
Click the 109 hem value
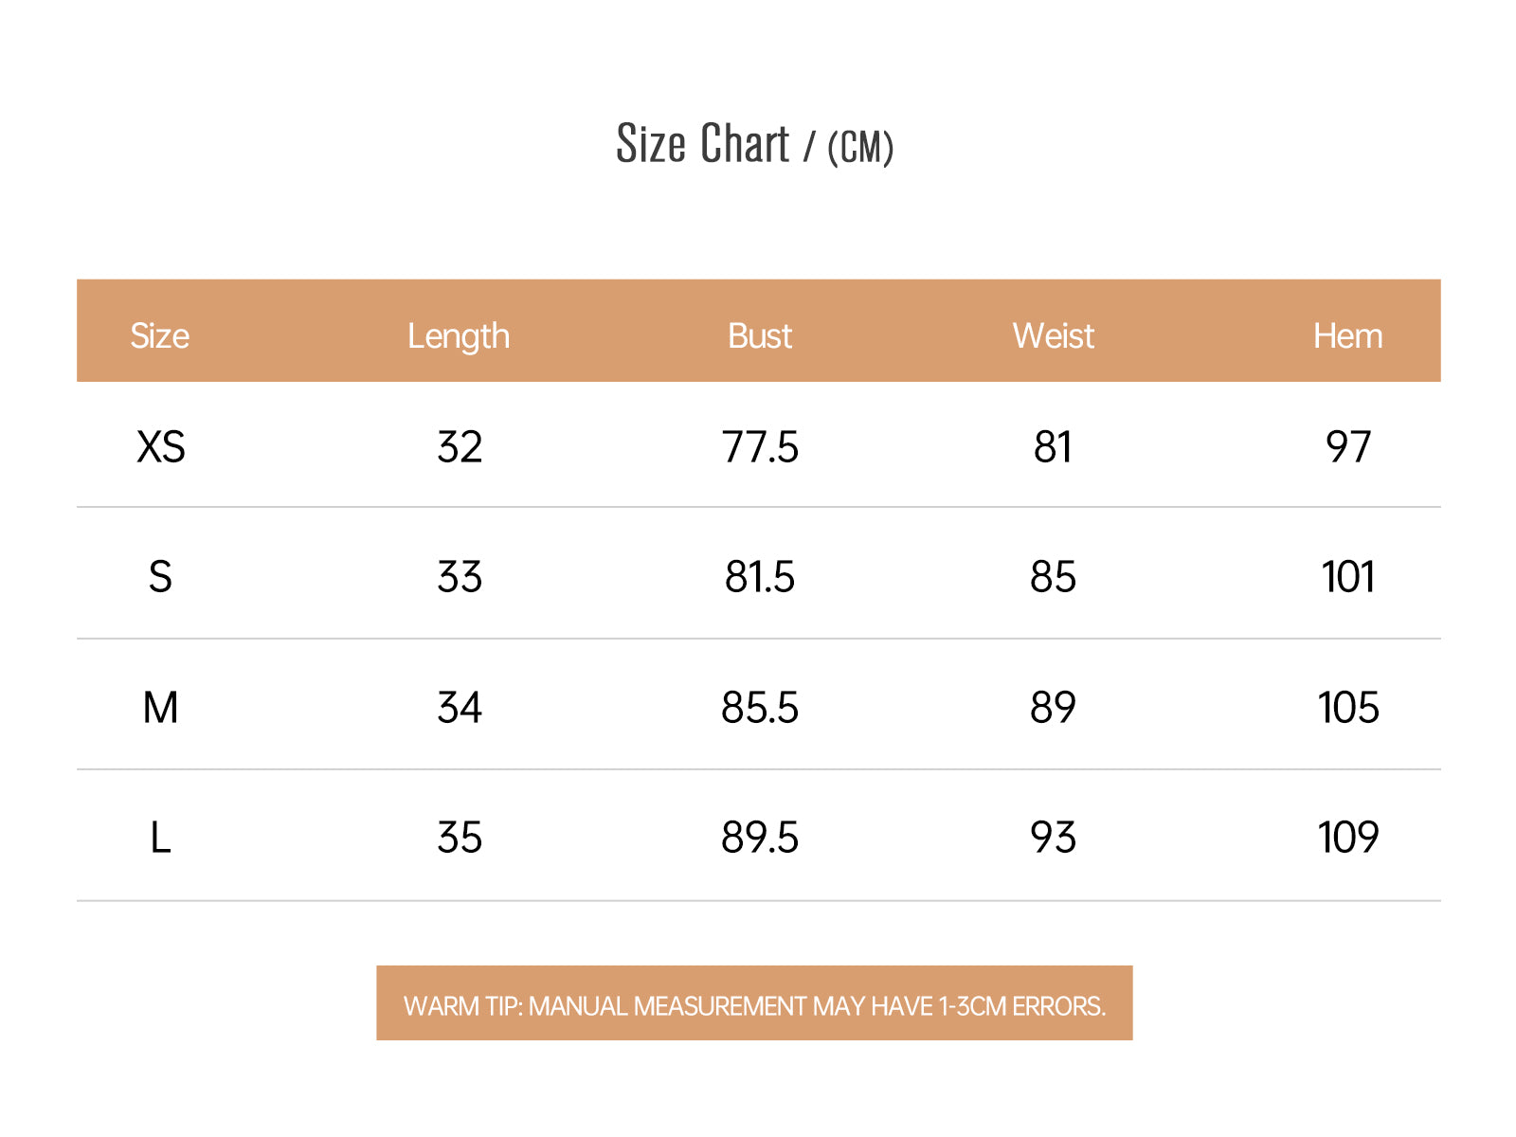(x=1348, y=838)
